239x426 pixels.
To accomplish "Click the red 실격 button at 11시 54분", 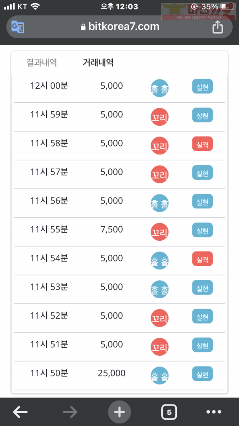I will coord(202,259).
